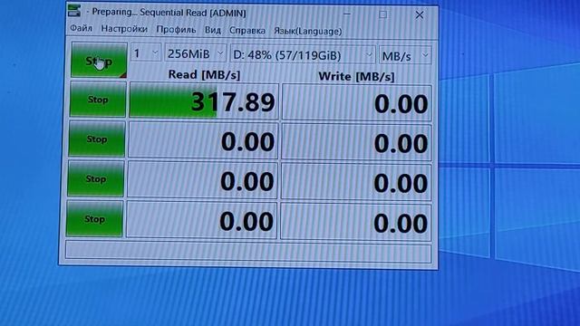Screen dimensions: 580x326
Task: Click the bottom row write value 0.00
Action: (356, 223)
